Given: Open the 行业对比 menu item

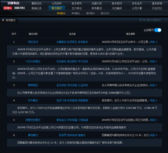Looking at the screenshot, I should tap(157, 8).
